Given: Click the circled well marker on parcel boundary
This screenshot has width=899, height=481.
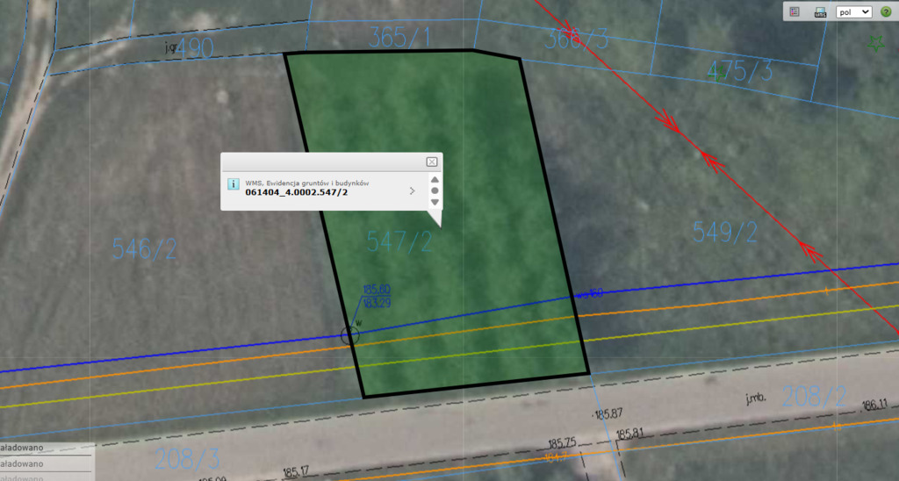Looking at the screenshot, I should (x=350, y=334).
